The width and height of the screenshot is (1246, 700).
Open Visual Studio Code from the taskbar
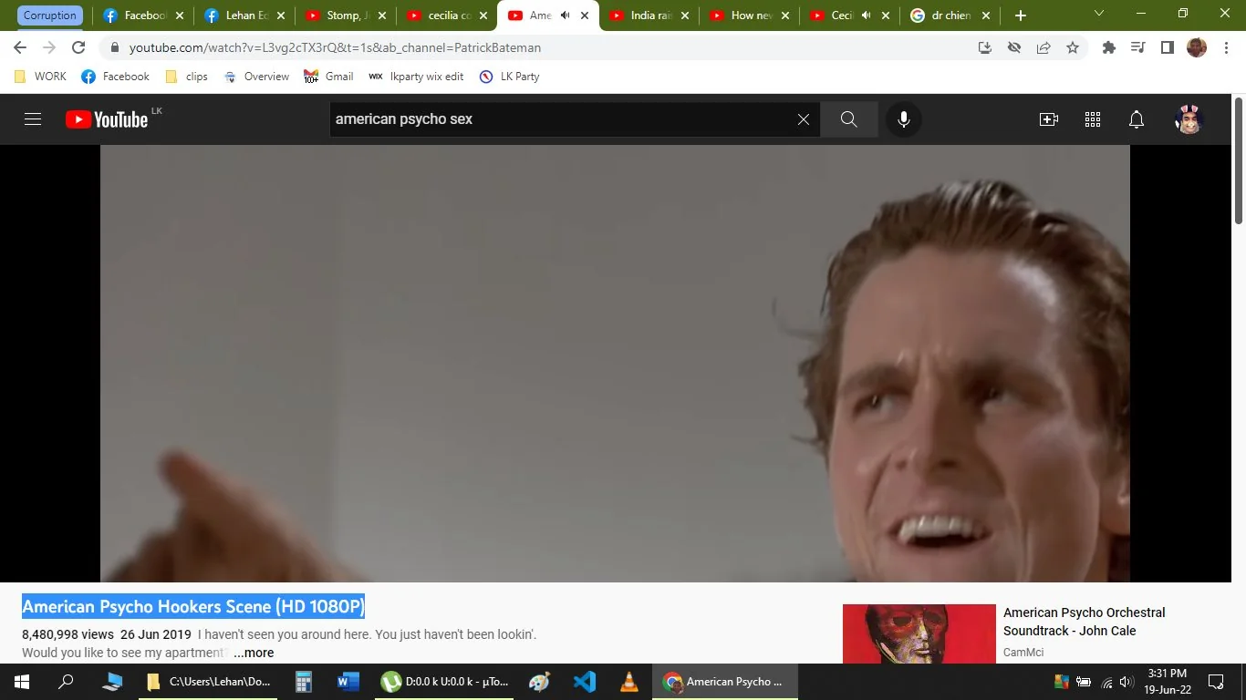click(585, 682)
